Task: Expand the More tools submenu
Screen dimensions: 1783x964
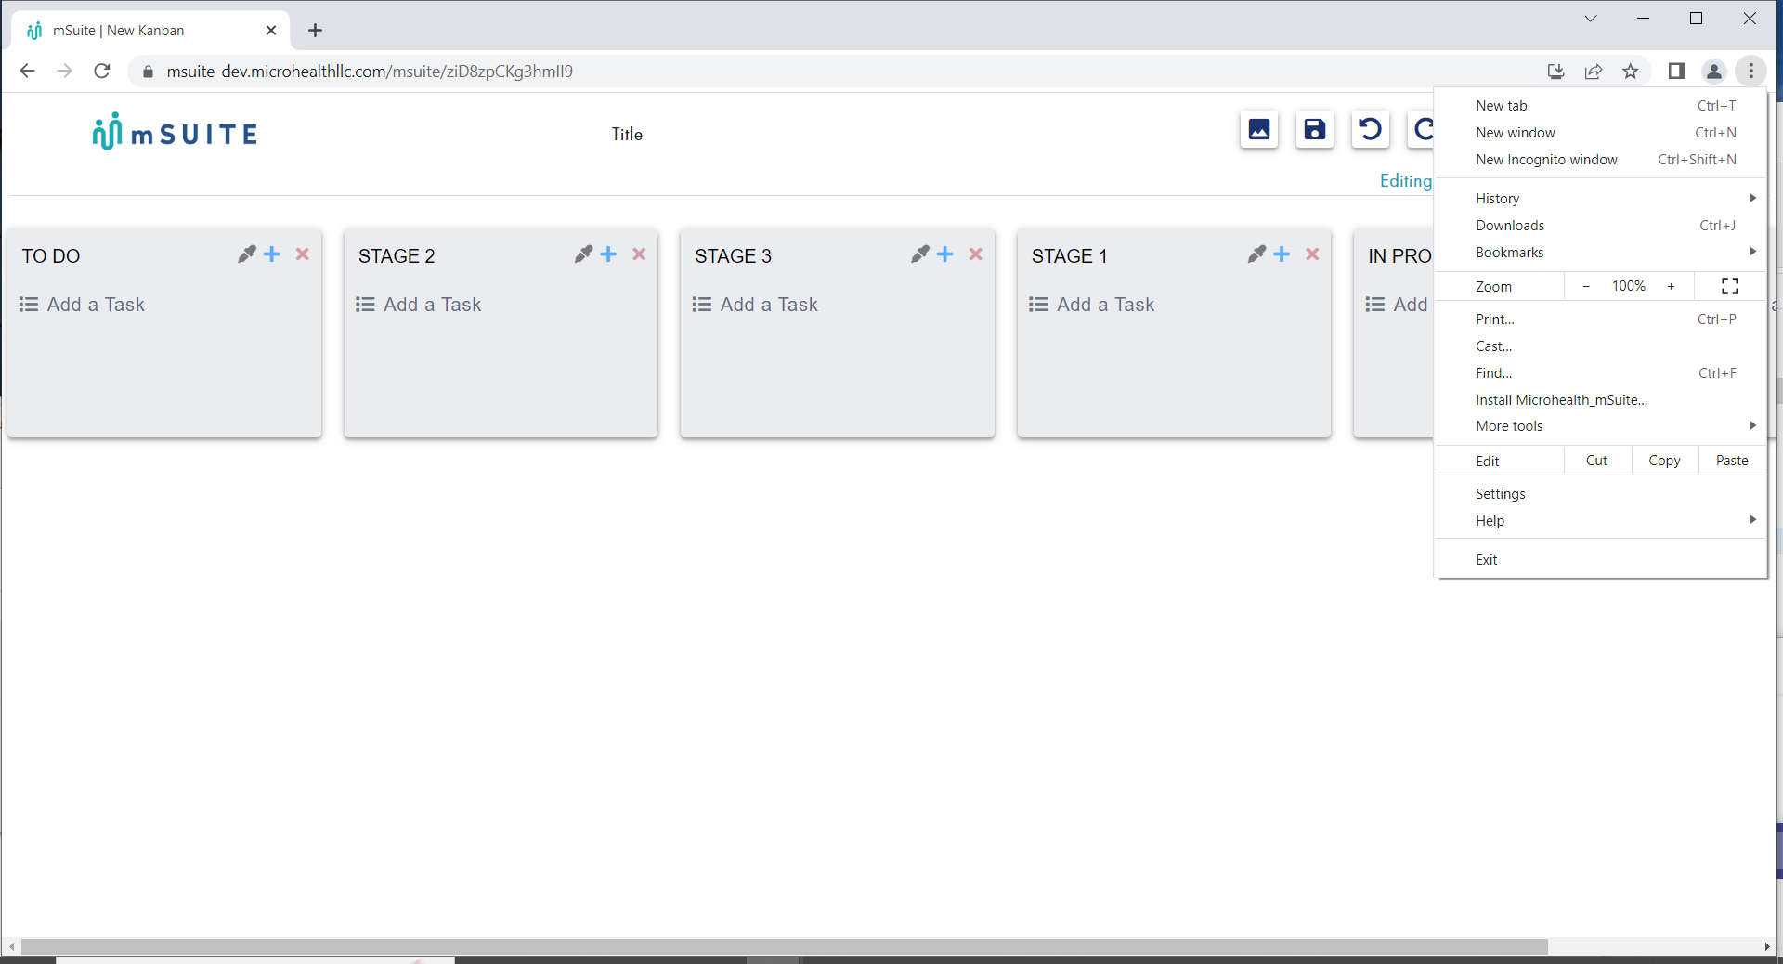Action: 1509,425
